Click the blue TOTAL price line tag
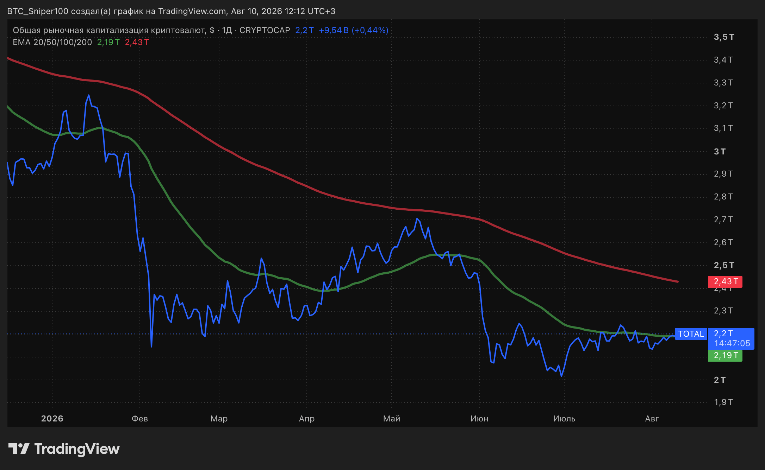The height and width of the screenshot is (470, 765). click(x=691, y=334)
